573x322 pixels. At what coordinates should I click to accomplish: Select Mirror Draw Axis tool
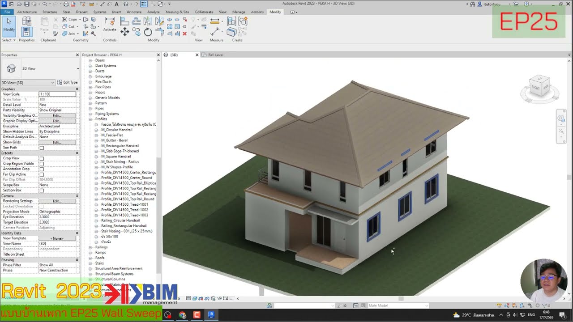point(159,21)
